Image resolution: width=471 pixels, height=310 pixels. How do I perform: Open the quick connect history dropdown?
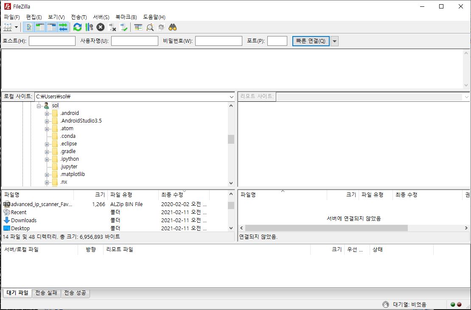pos(334,41)
